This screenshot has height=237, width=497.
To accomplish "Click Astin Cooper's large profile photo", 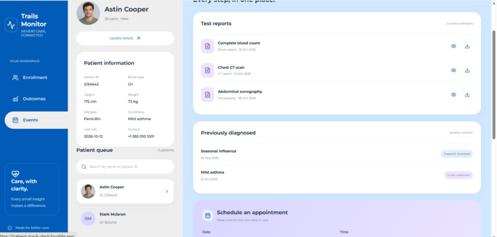I will coord(88,14).
